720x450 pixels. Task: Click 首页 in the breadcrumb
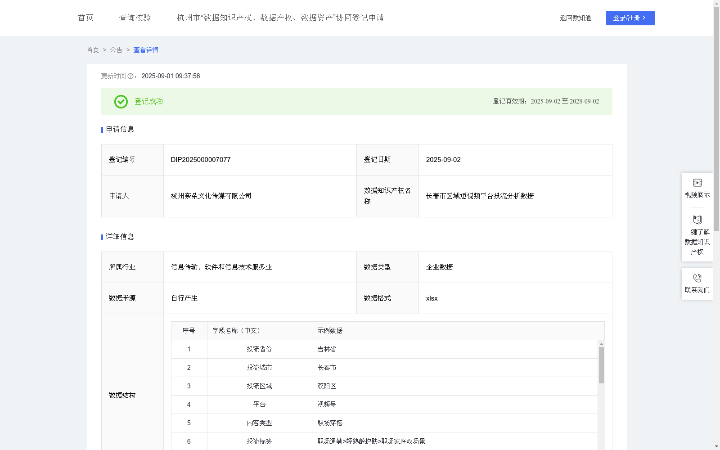coord(93,50)
